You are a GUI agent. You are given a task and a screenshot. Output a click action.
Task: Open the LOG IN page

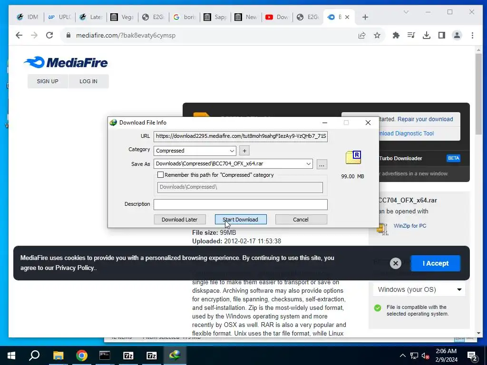coord(88,81)
